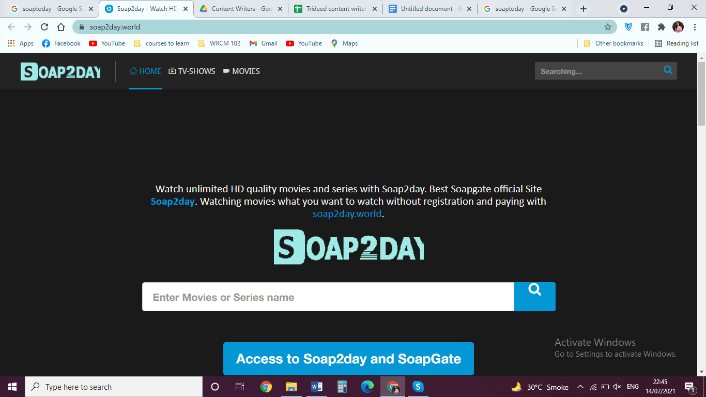Close the Trideed content writer tab

(375, 9)
